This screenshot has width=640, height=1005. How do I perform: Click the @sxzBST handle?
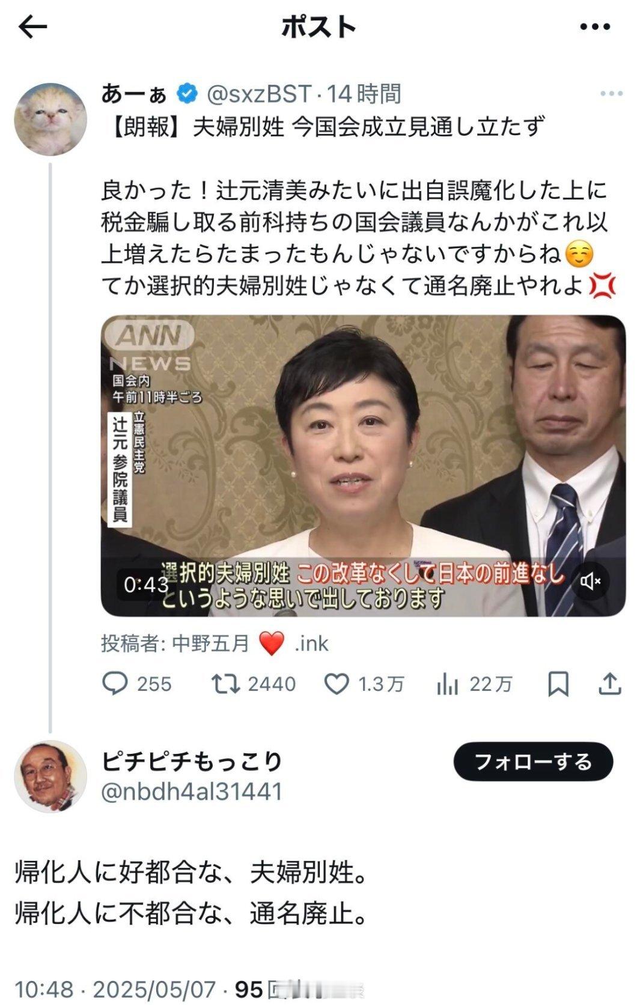click(259, 94)
